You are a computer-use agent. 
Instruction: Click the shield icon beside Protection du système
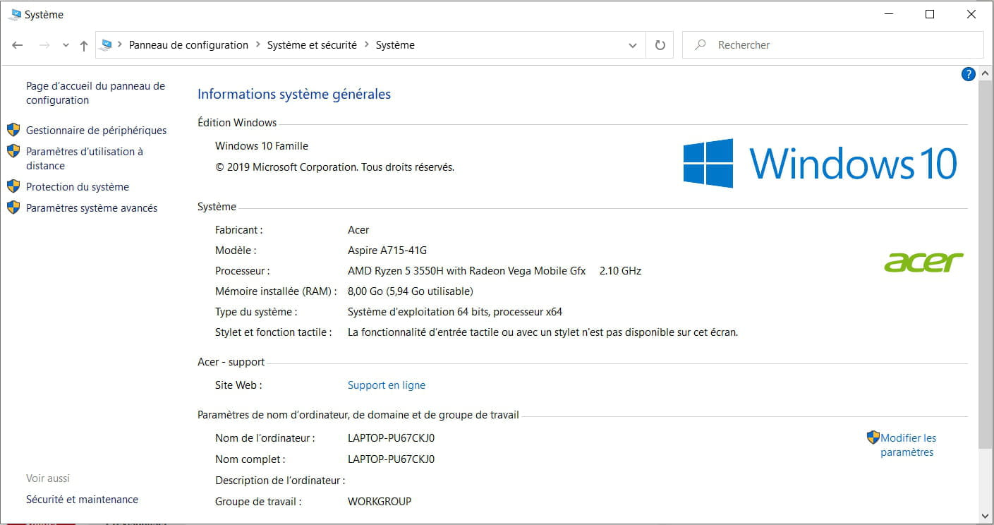pos(13,186)
